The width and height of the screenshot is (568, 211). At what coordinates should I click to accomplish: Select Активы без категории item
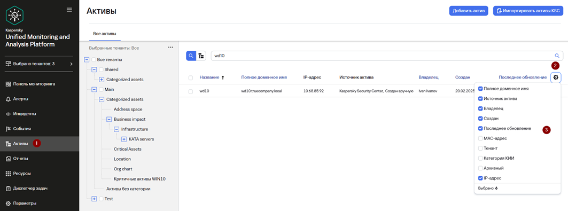[128, 189]
